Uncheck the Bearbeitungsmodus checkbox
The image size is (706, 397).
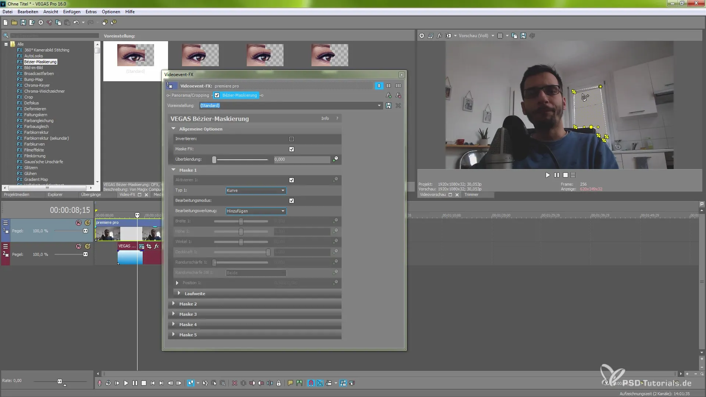pyautogui.click(x=292, y=201)
